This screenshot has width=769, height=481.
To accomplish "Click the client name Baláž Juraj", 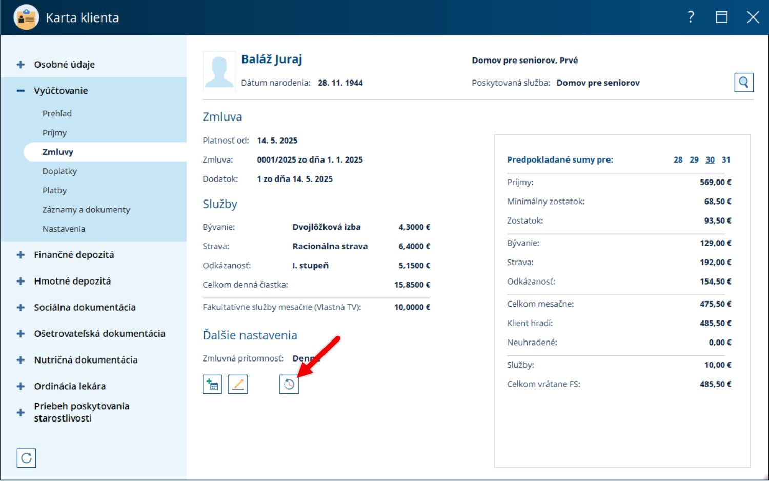I will pos(272,59).
